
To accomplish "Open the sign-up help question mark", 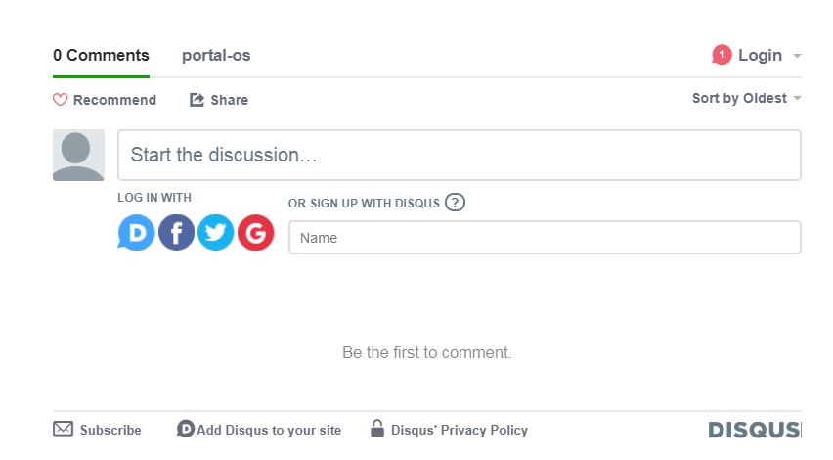I will pos(455,203).
